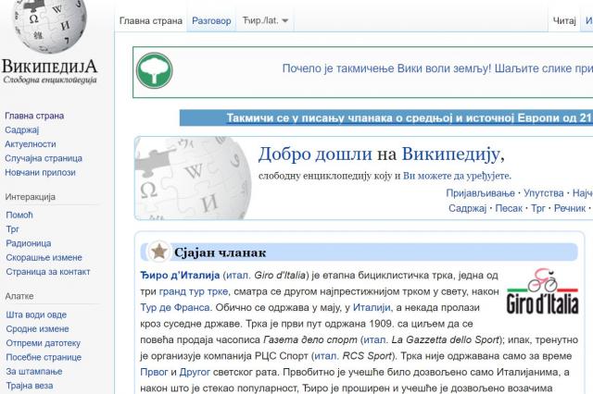
Task: Open Отпреми датотеку in the tools
Action: pyautogui.click(x=43, y=342)
